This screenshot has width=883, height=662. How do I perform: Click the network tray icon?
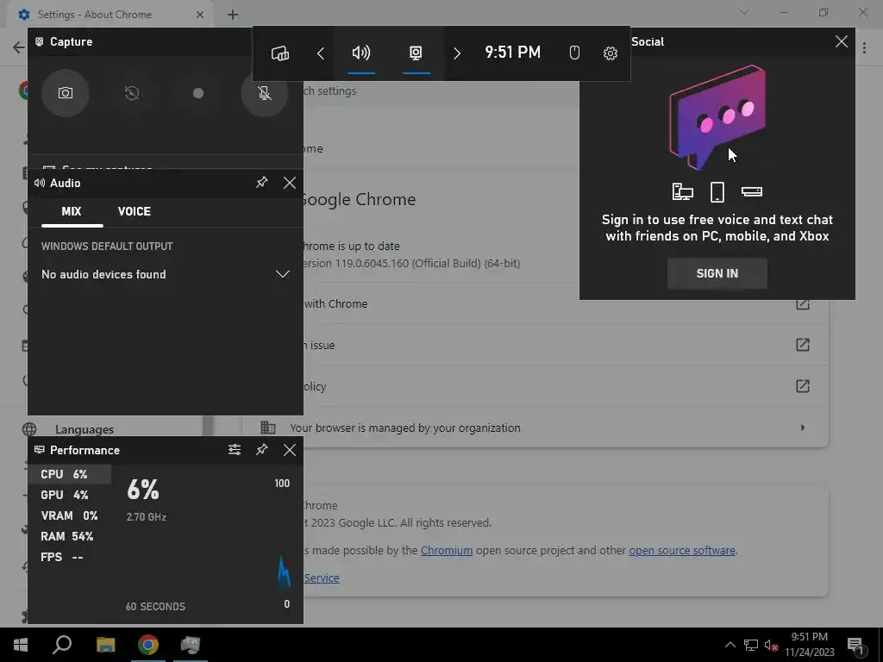(751, 645)
